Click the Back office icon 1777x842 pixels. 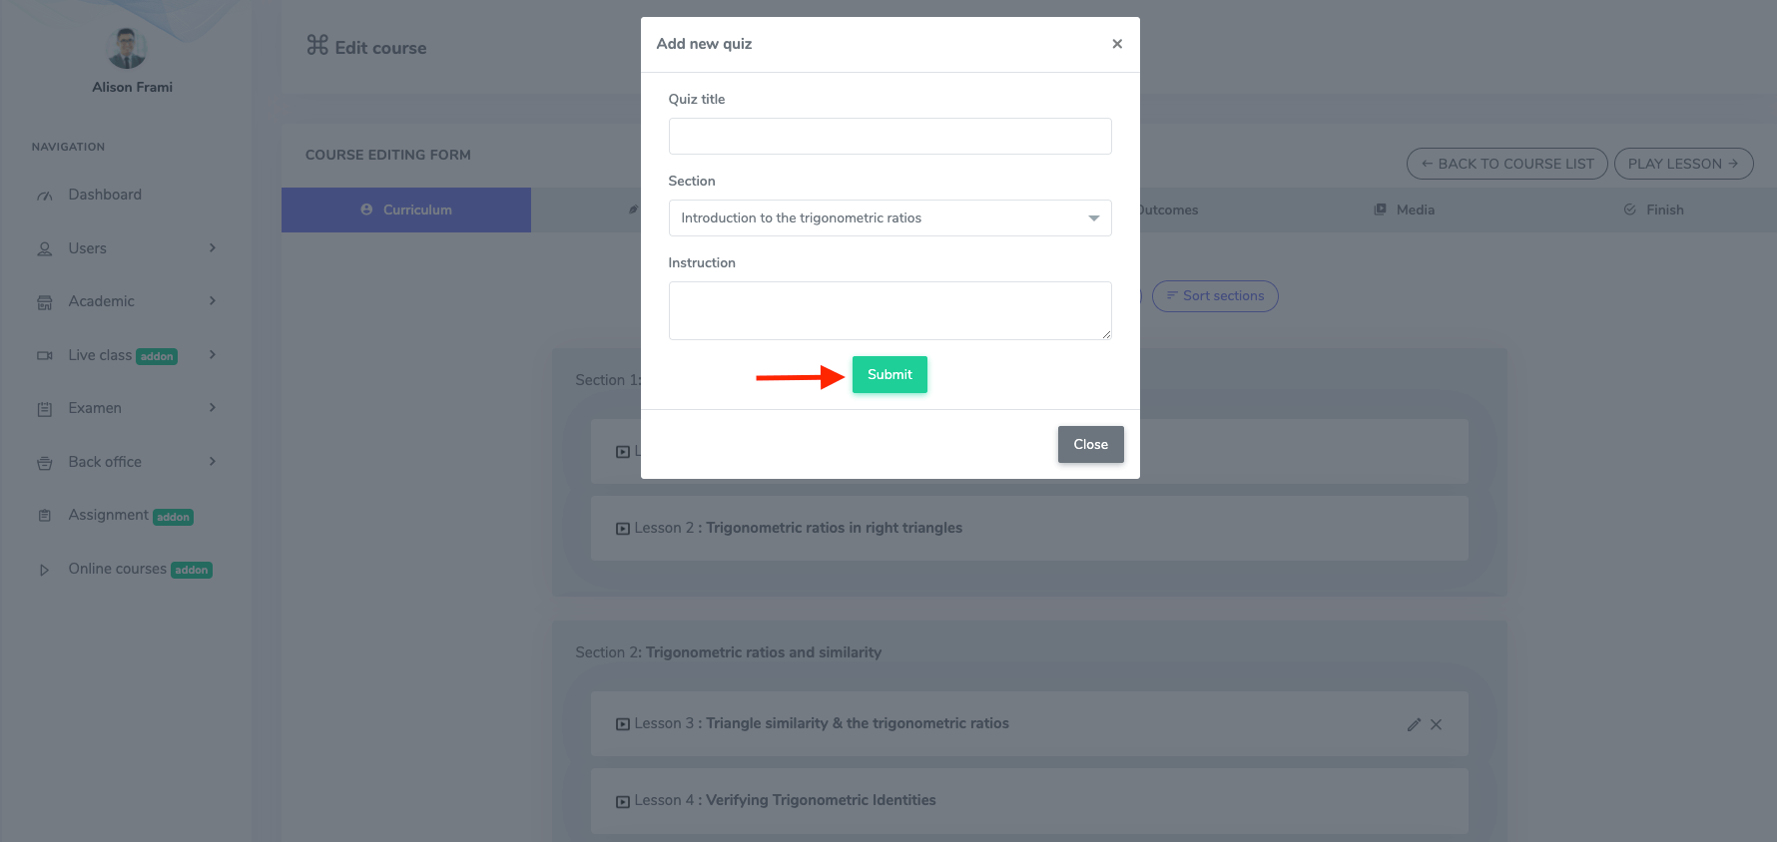point(45,461)
